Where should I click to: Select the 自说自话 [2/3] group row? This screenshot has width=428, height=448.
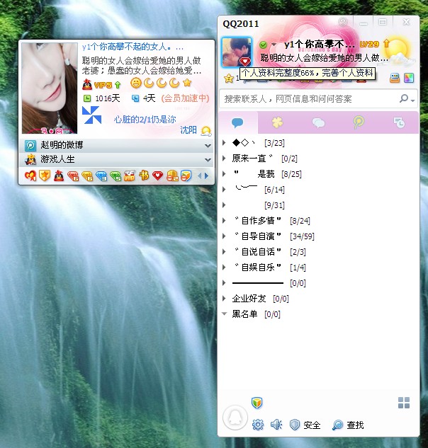pyautogui.click(x=318, y=252)
